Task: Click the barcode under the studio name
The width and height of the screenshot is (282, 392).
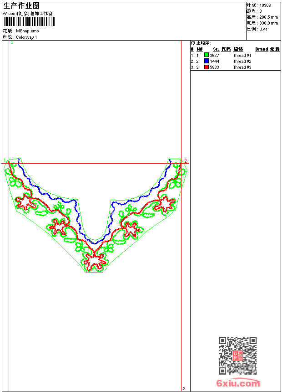Action: [x=29, y=21]
